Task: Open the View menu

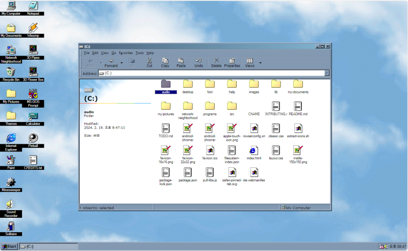Action: (105, 53)
